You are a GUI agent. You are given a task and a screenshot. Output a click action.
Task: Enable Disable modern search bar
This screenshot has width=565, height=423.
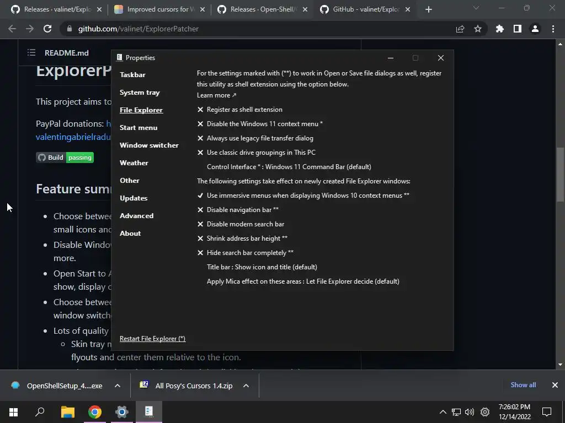241,224
